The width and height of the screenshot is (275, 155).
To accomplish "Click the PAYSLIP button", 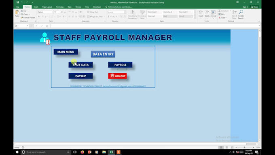I will (x=80, y=76).
